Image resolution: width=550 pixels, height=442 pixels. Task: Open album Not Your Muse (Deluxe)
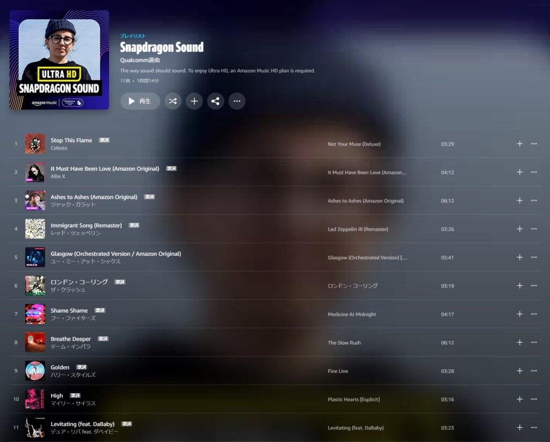[x=354, y=144]
